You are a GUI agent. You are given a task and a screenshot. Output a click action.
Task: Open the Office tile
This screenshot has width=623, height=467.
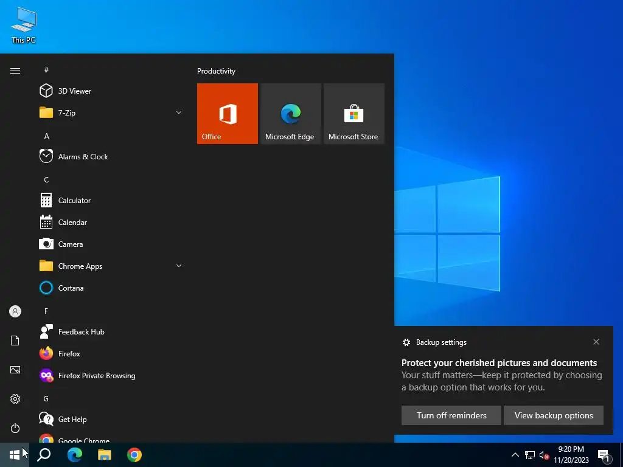click(228, 114)
